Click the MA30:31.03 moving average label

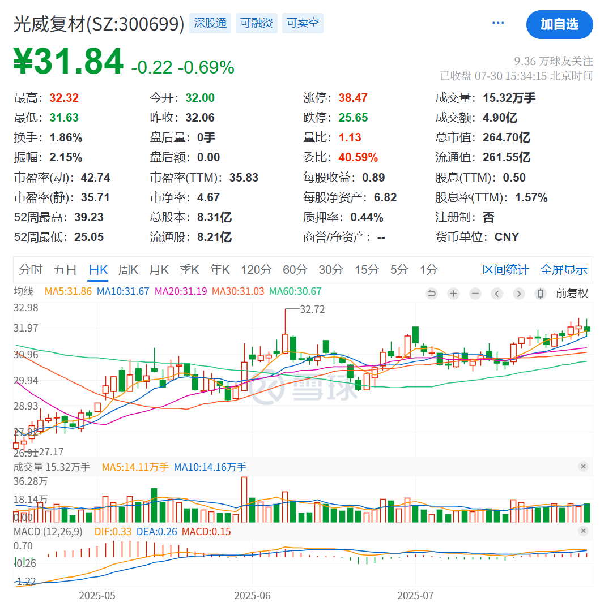pyautogui.click(x=238, y=291)
